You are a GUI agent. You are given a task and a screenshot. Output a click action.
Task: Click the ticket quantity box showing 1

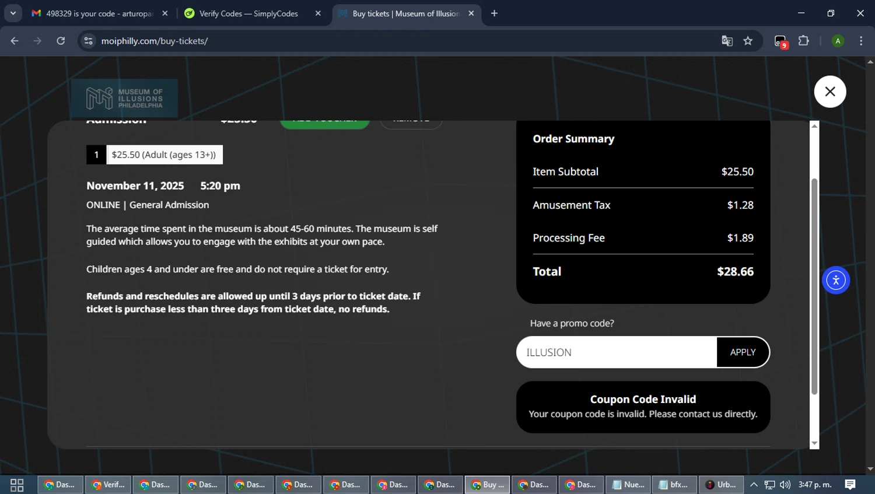point(96,155)
